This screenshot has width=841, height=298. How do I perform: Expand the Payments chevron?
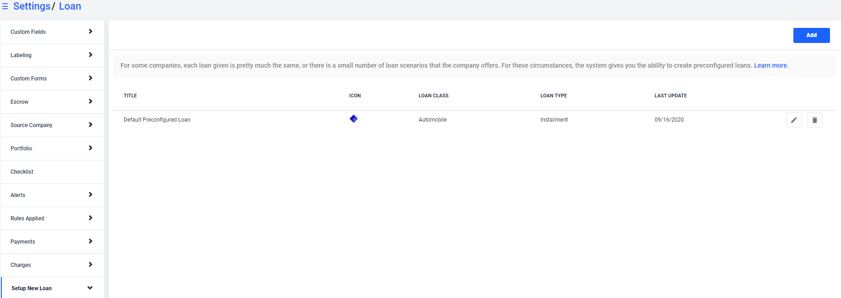pos(90,241)
